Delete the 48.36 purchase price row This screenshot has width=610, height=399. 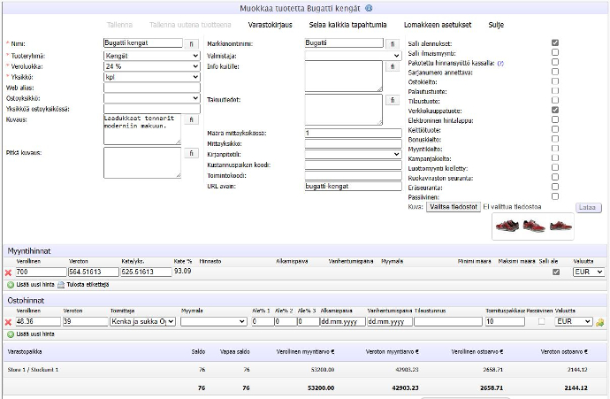coord(8,322)
